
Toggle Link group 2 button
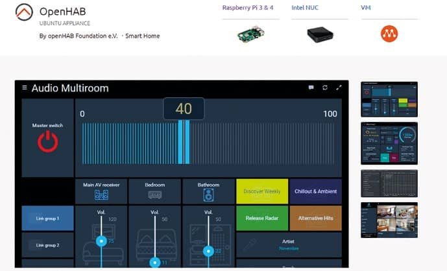click(x=47, y=245)
